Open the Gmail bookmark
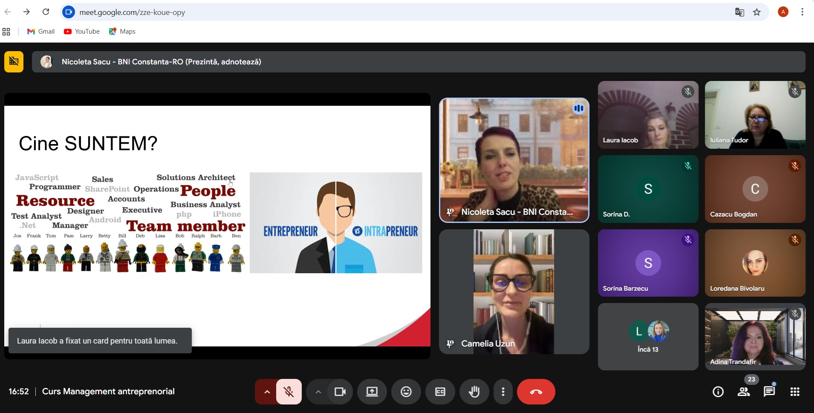Screen dimensions: 814x413 (x=41, y=32)
